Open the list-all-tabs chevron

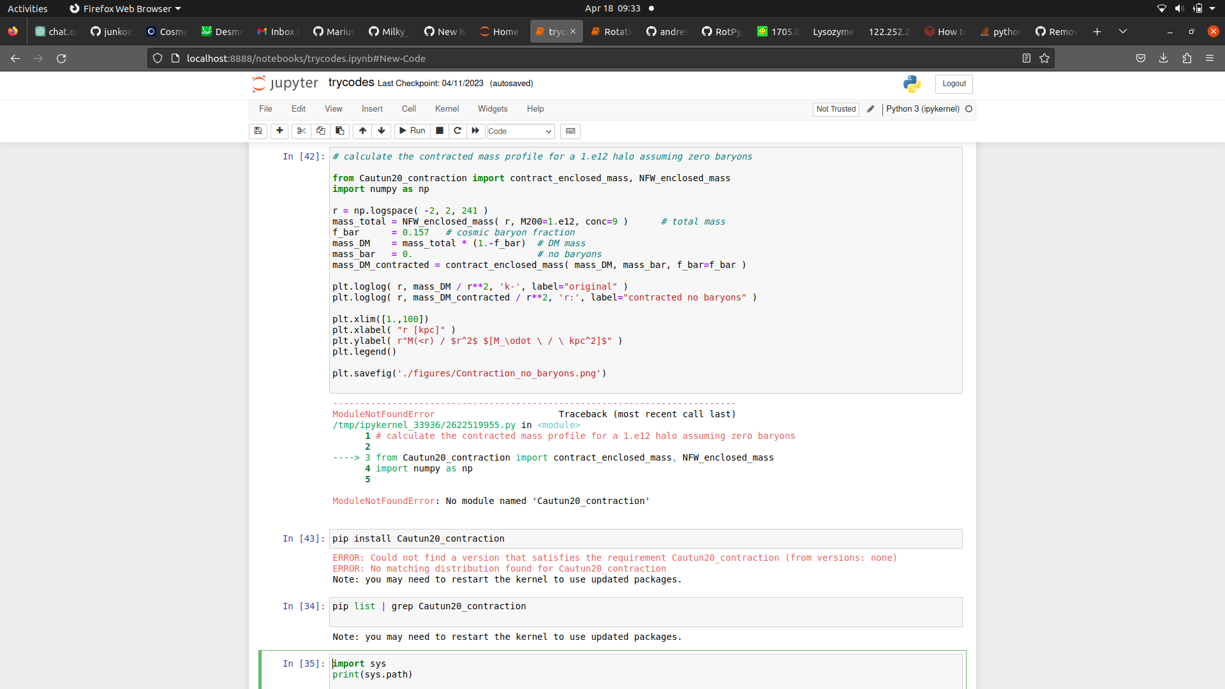coord(1122,31)
